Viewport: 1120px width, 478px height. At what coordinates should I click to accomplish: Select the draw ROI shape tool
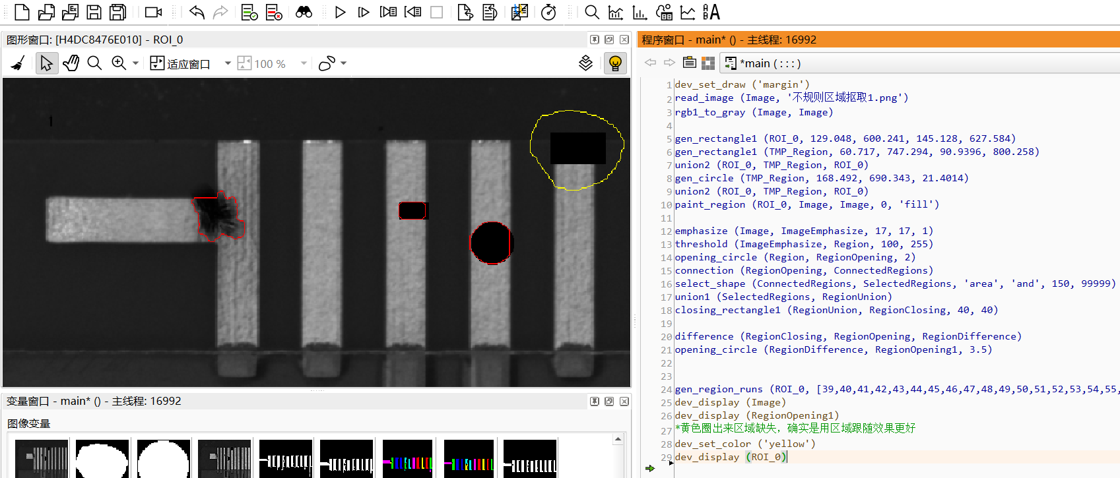point(327,63)
